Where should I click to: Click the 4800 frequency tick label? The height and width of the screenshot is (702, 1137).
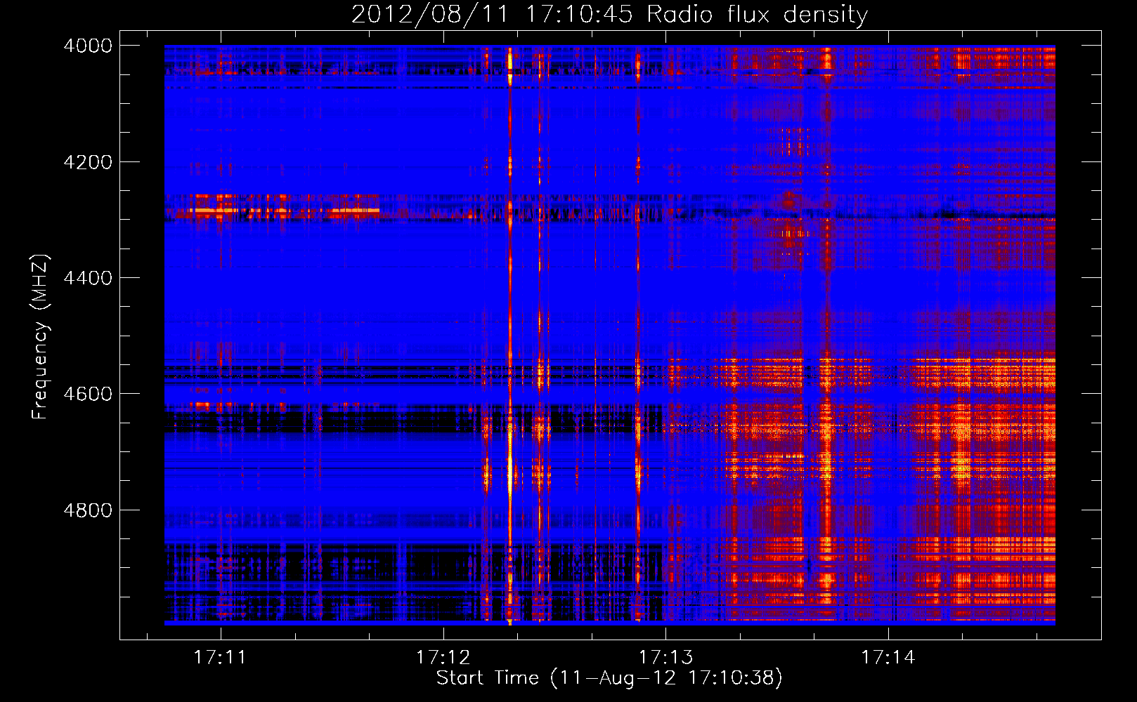point(88,510)
